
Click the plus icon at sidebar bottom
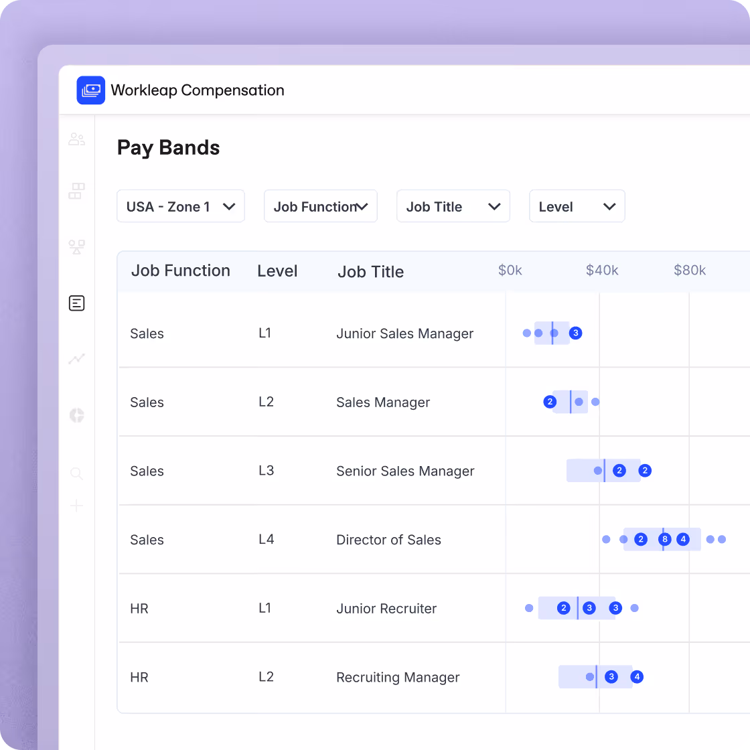click(76, 506)
